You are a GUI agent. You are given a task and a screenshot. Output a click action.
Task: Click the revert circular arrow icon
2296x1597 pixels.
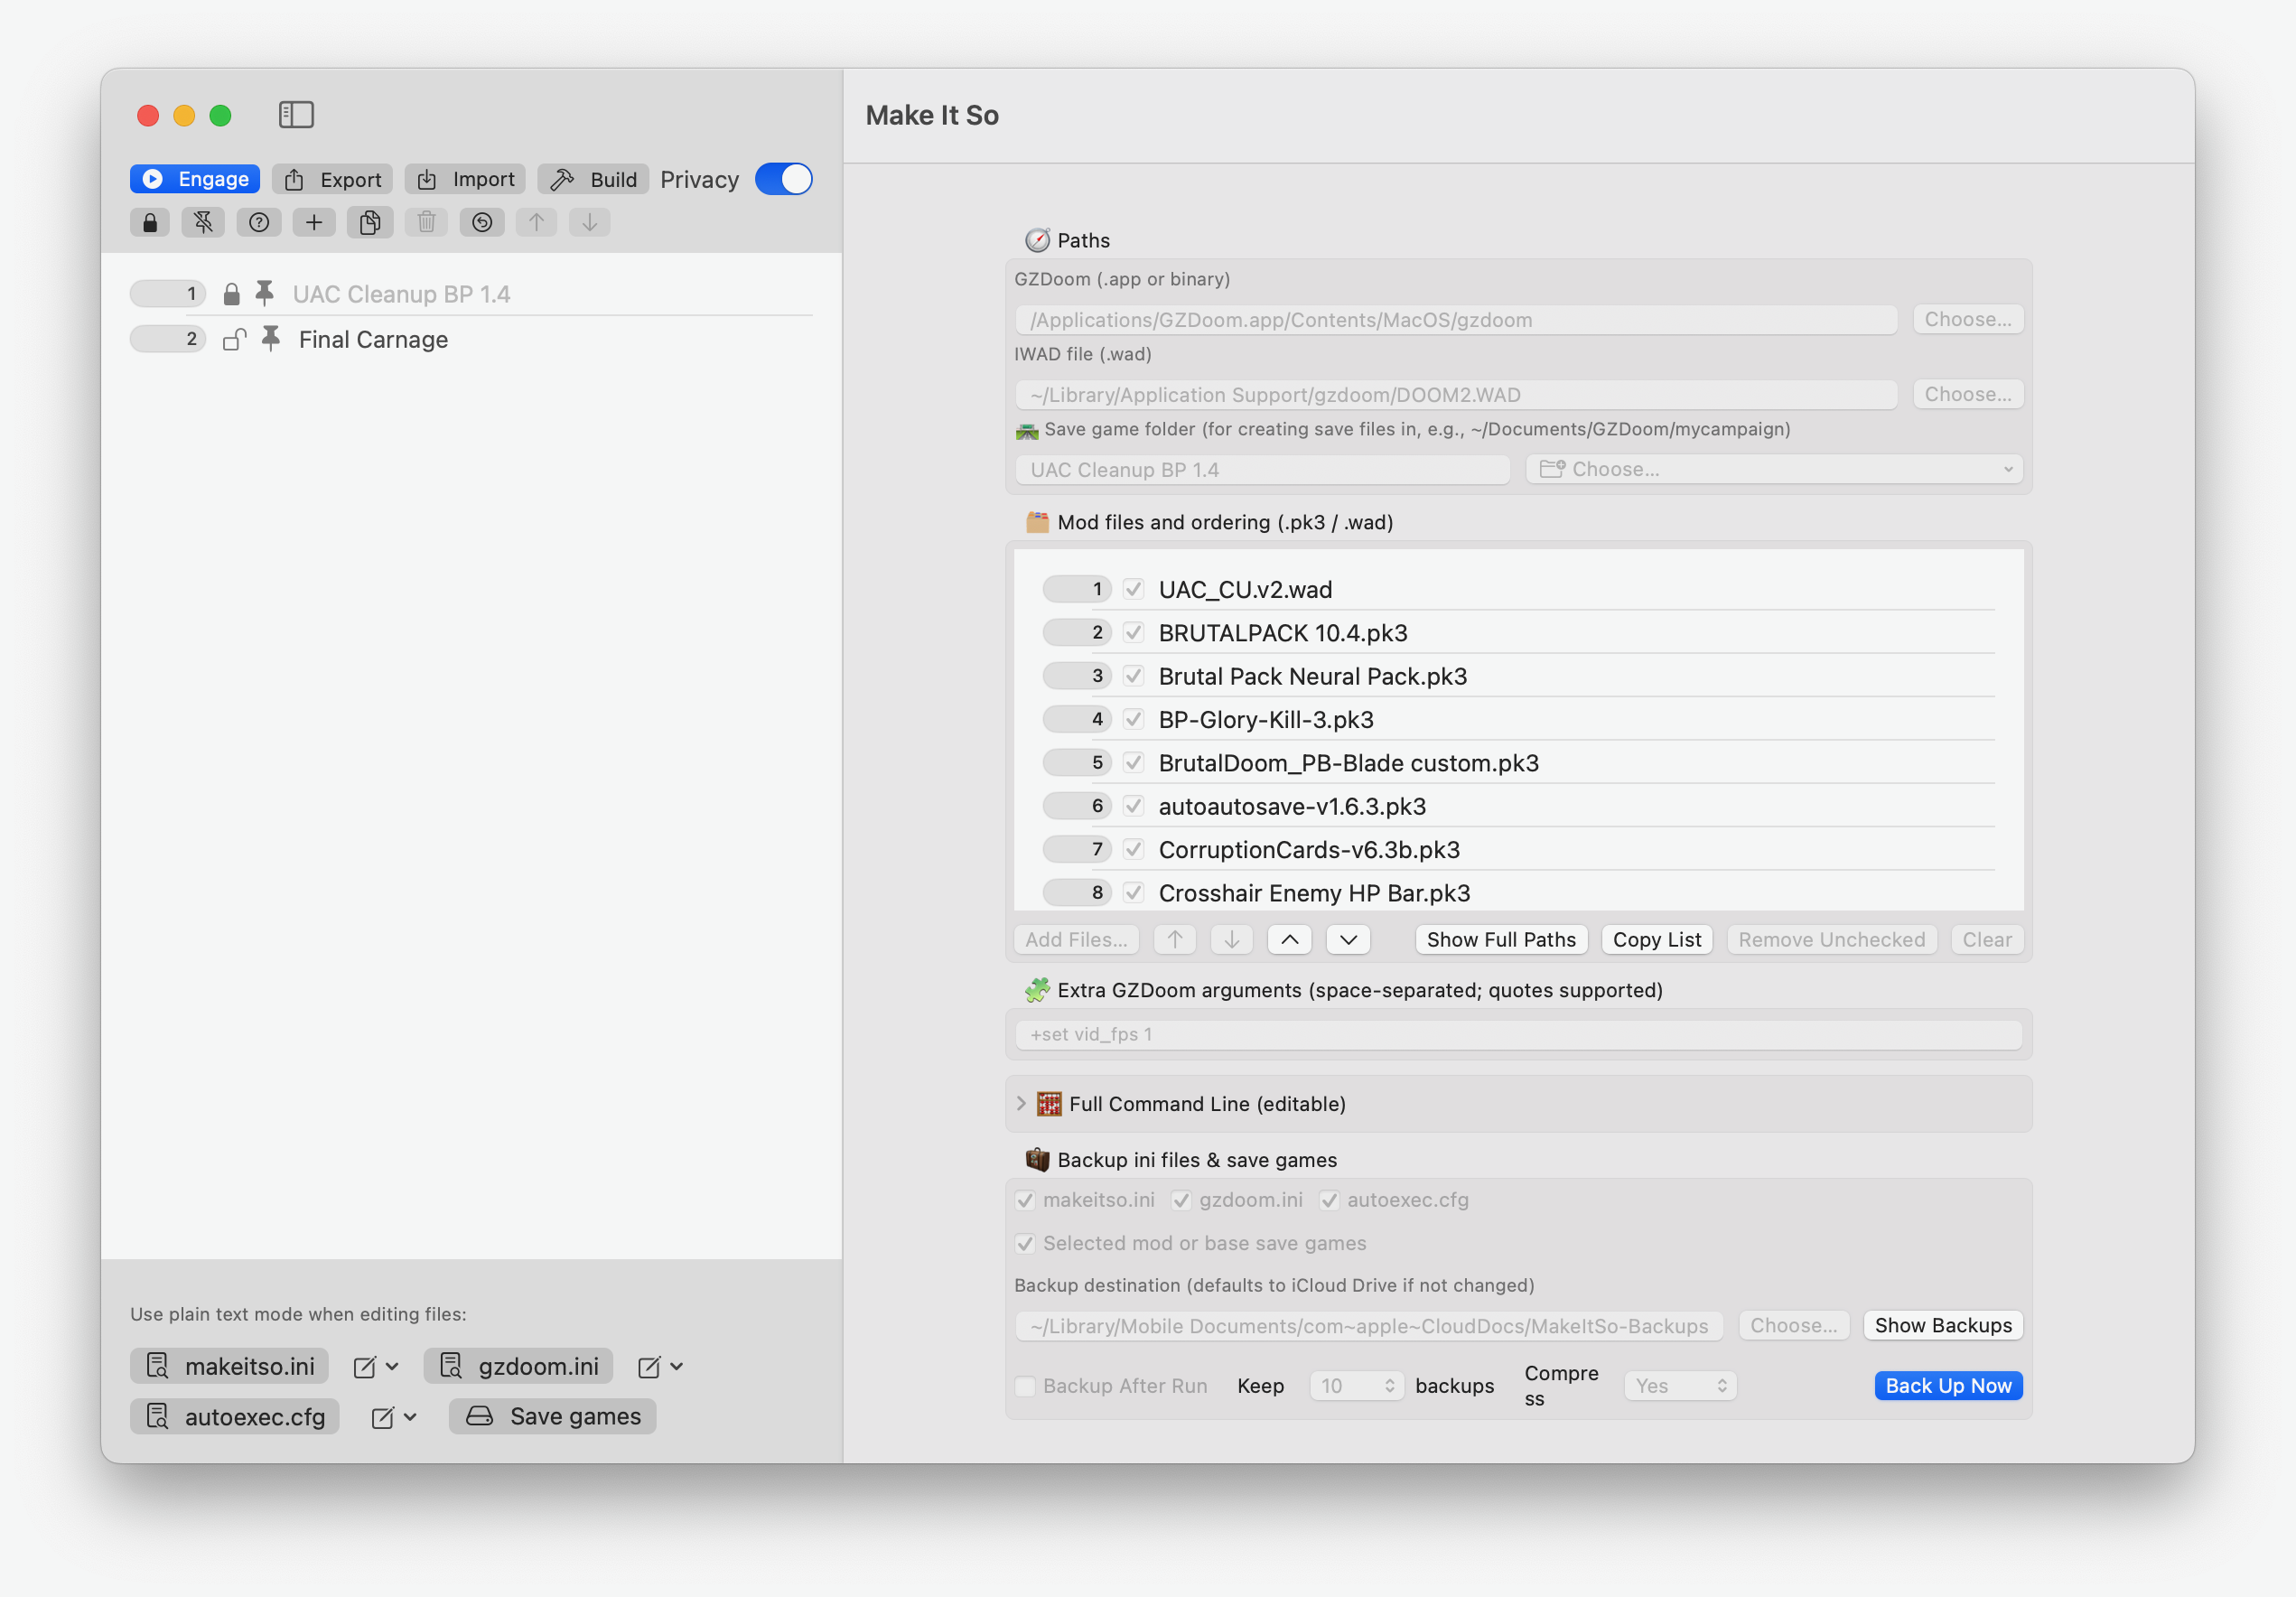coord(482,222)
